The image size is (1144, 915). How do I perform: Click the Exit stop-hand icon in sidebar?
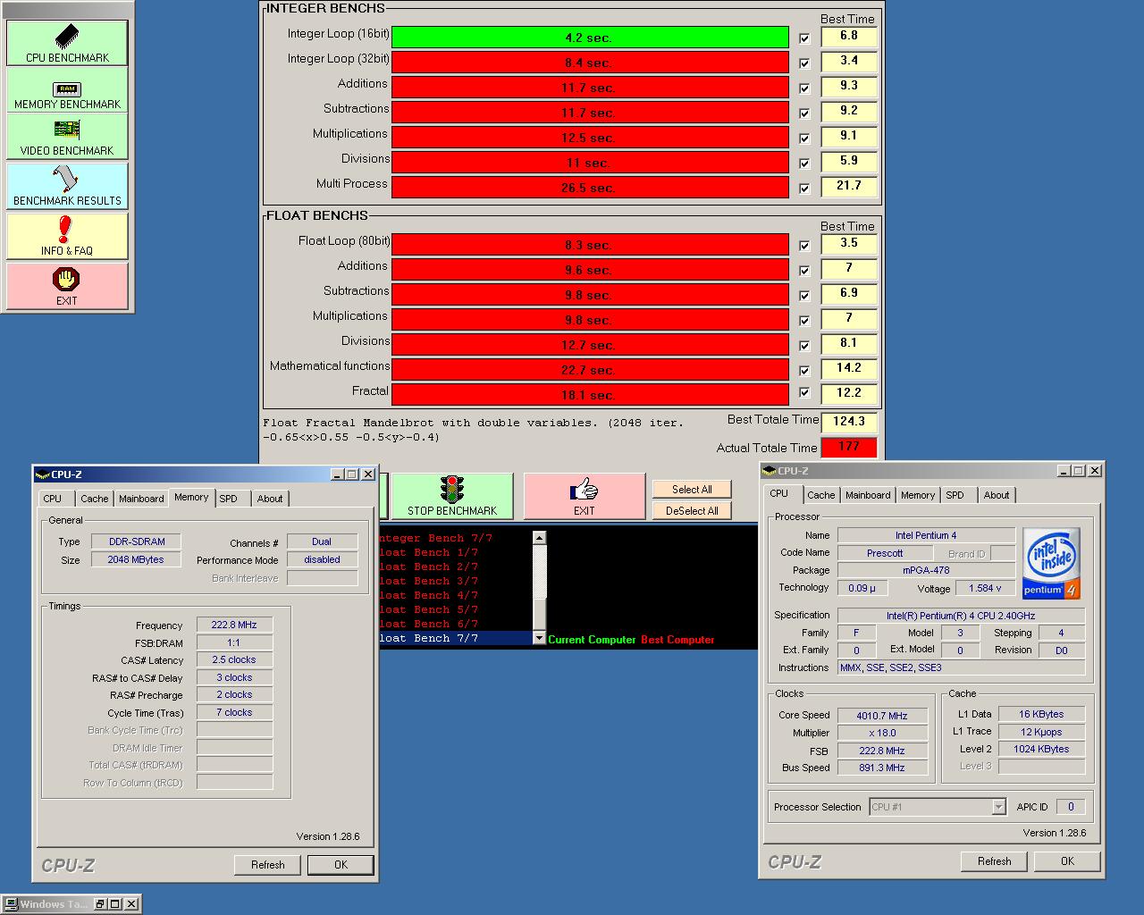[67, 280]
